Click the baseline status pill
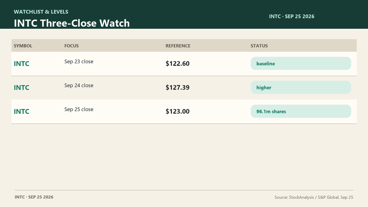The image size is (368, 207). click(x=301, y=63)
